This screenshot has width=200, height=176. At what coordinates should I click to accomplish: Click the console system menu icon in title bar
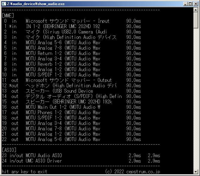click(x=4, y=4)
